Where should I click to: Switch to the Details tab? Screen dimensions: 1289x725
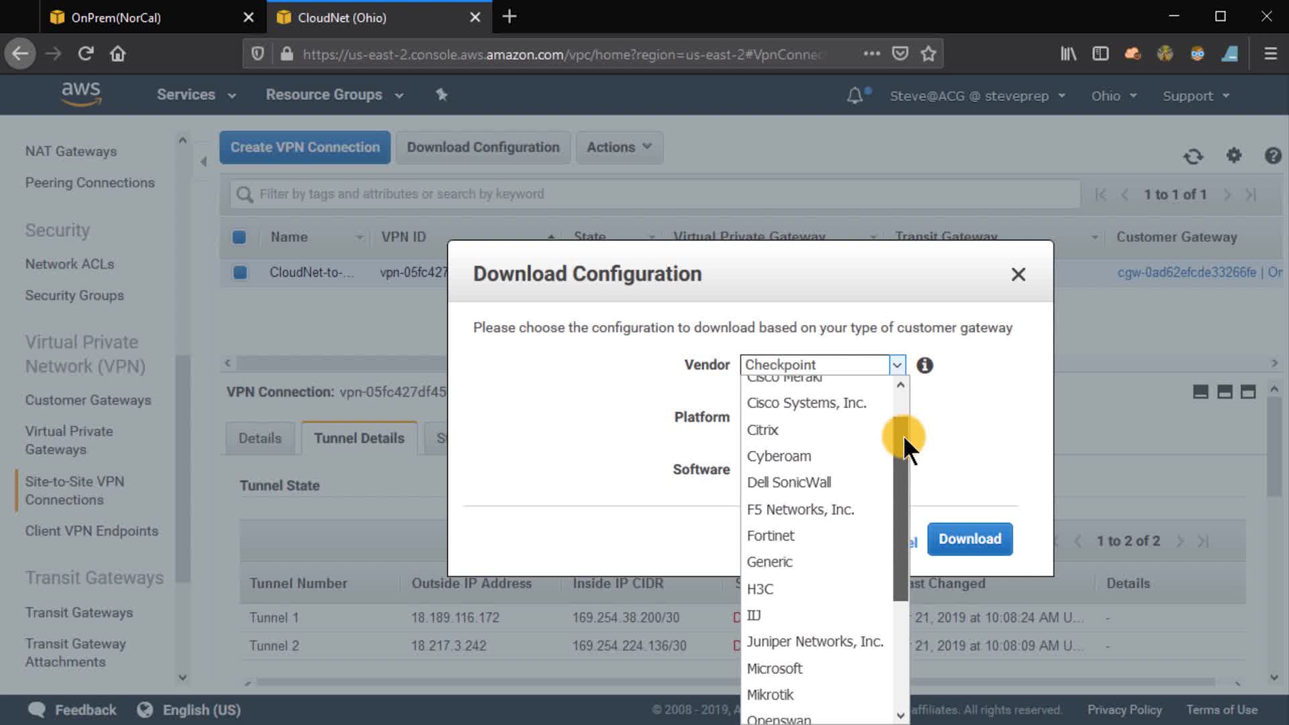(260, 438)
